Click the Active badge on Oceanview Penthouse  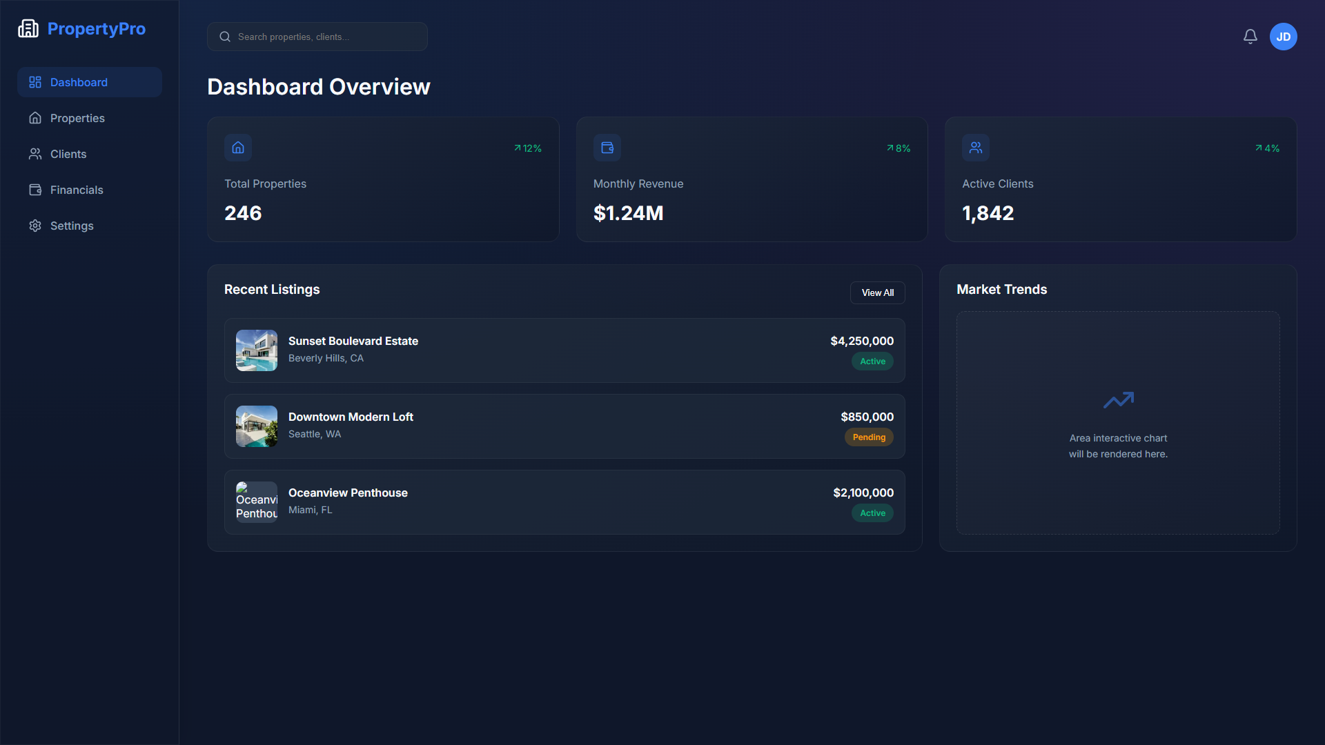pyautogui.click(x=872, y=513)
